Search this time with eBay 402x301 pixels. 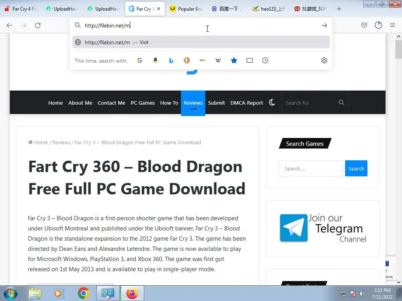pyautogui.click(x=203, y=60)
